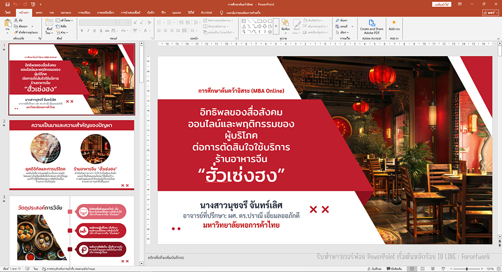Click the Format Painter brush icon
The image size is (502, 272).
pos(16,32)
